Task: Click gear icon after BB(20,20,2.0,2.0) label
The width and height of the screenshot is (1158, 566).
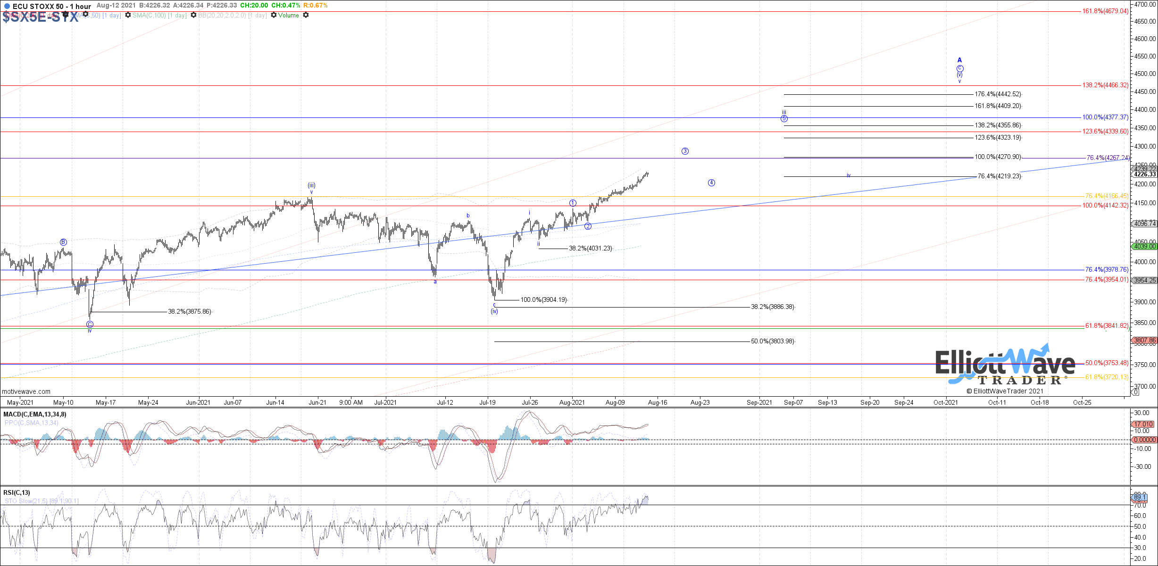Action: pyautogui.click(x=274, y=15)
